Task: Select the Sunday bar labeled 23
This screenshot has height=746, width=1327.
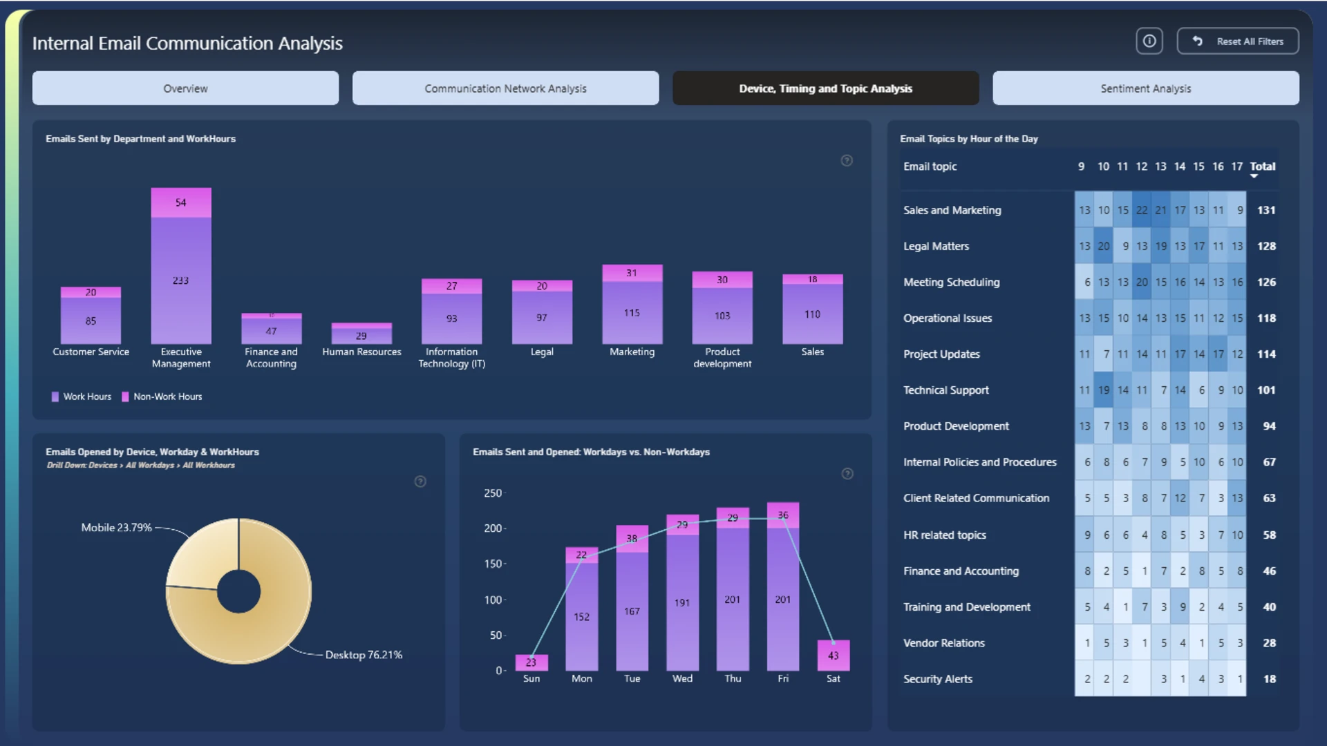Action: (x=531, y=662)
